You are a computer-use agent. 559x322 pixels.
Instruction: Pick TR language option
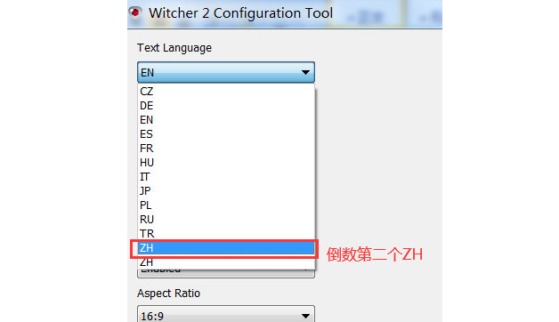pyautogui.click(x=226, y=234)
